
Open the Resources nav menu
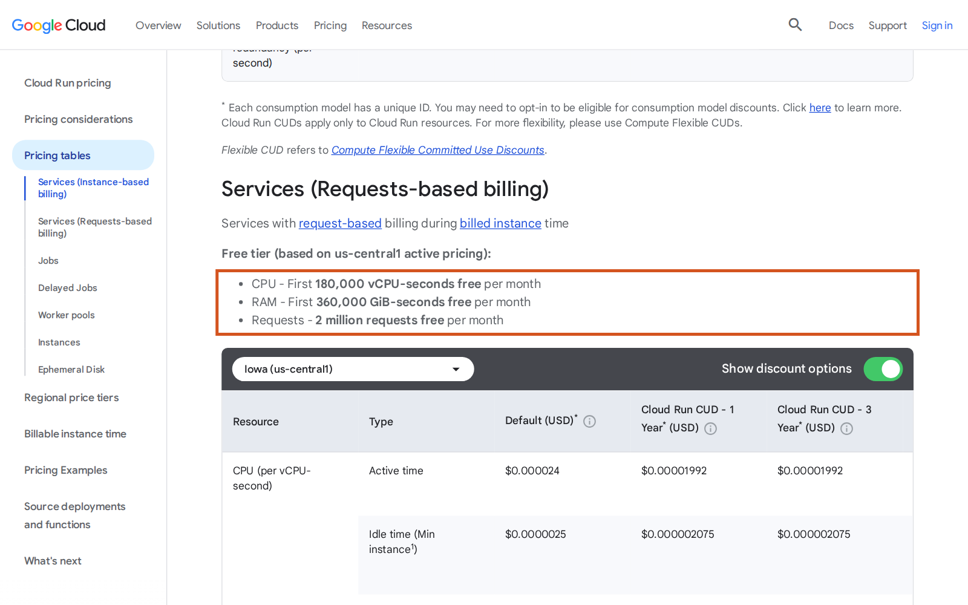(387, 25)
